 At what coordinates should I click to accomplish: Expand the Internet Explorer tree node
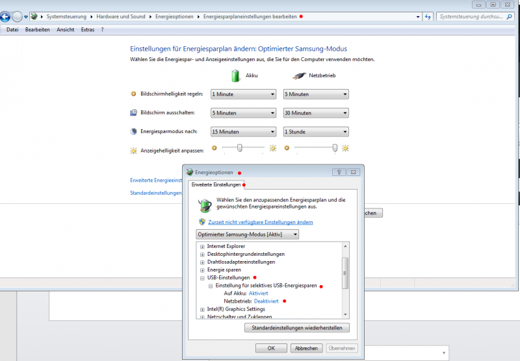(202, 247)
